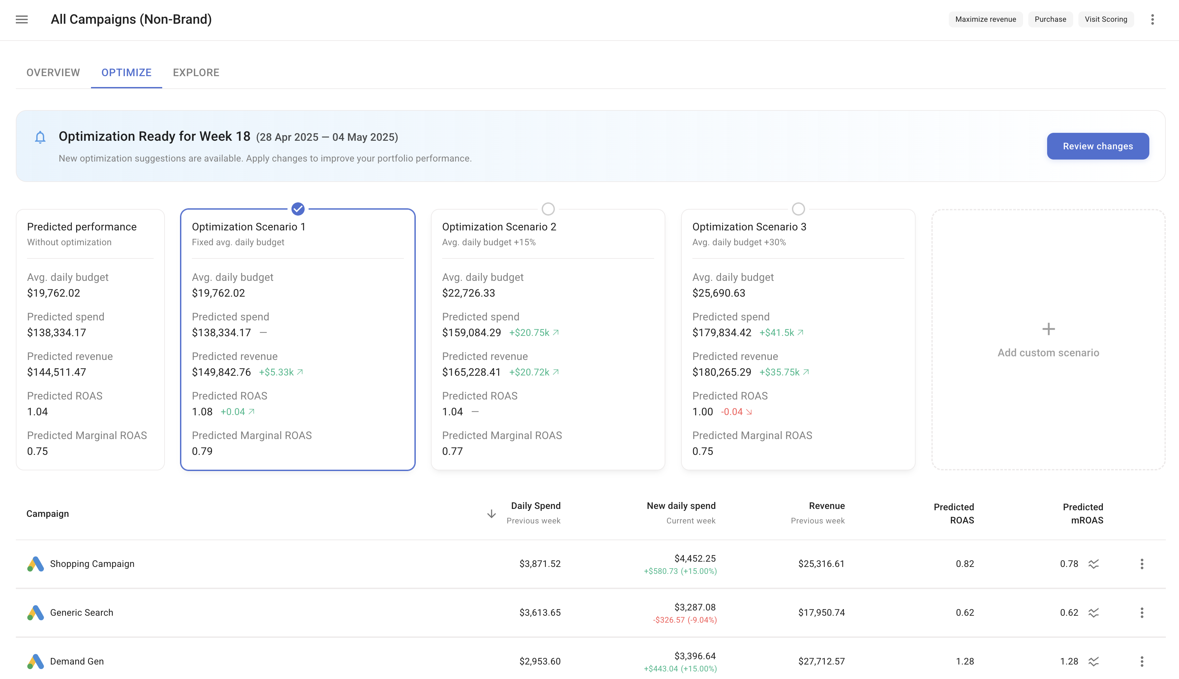Click the Google Ads icon beside Shopping Campaign
Image resolution: width=1179 pixels, height=679 pixels.
[36, 564]
